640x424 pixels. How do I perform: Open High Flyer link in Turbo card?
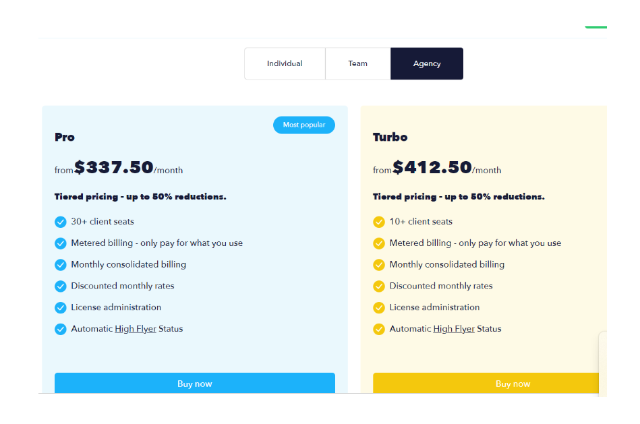tap(454, 329)
